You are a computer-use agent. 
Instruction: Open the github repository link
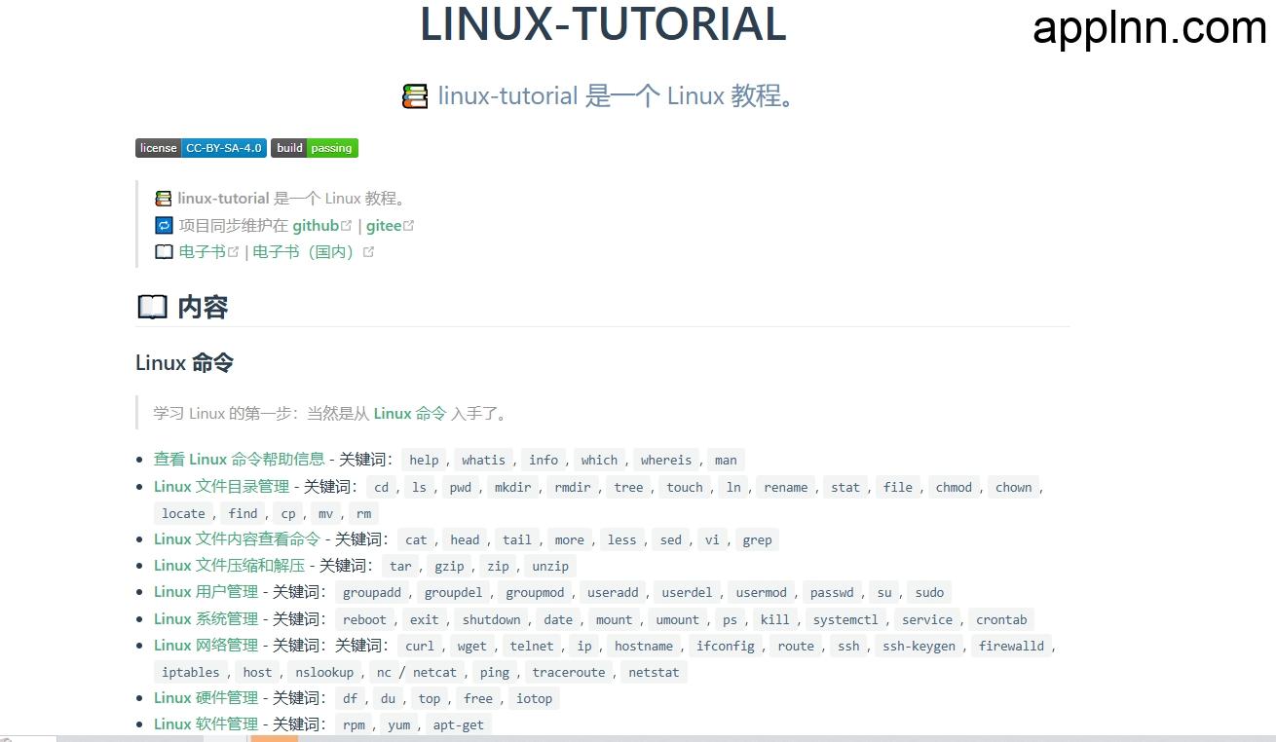[x=316, y=225]
